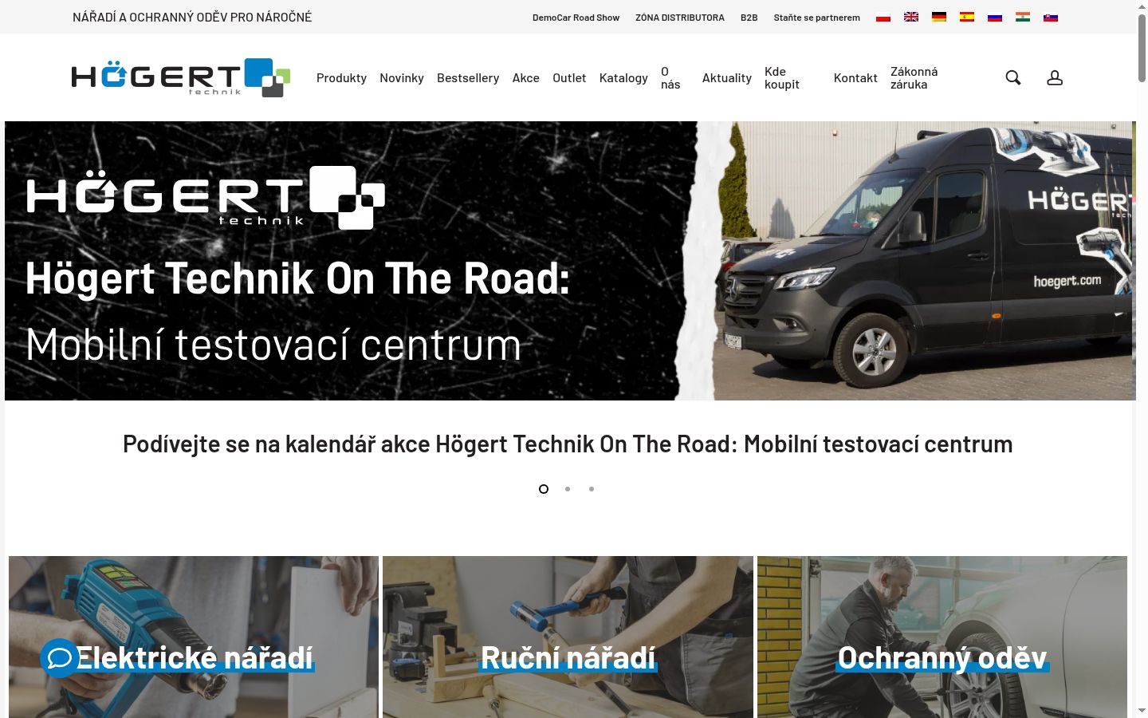This screenshot has height=718, width=1148.
Task: Click the Staňte se partnerem link
Action: tap(817, 18)
